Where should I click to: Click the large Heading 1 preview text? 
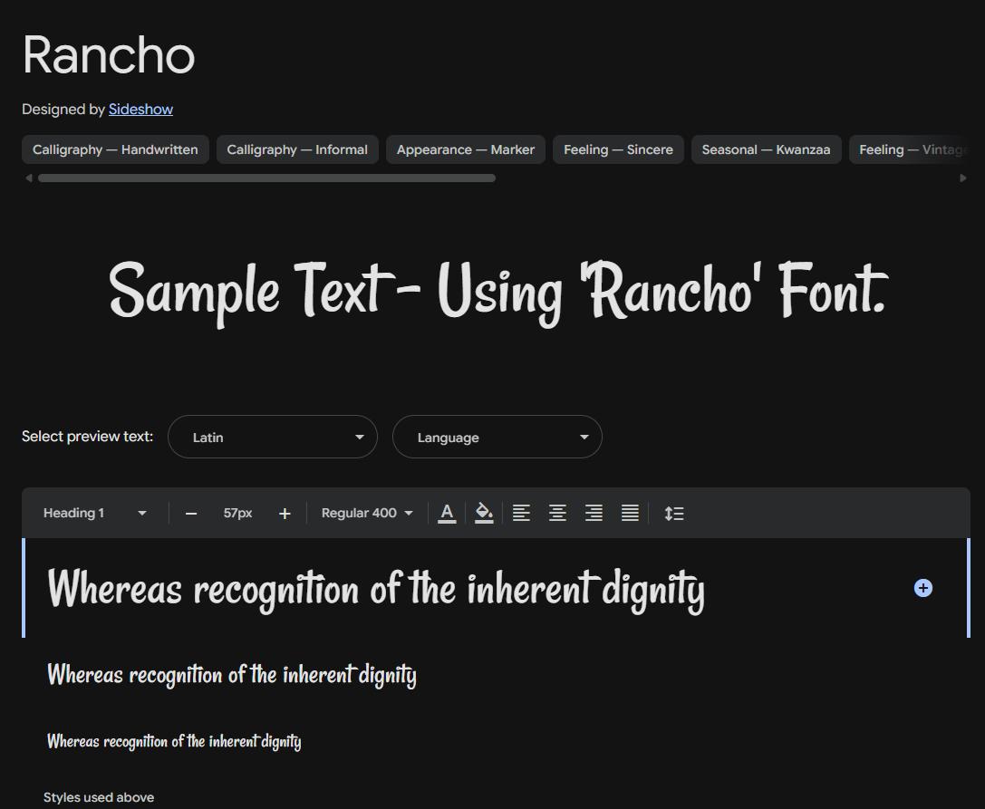[376, 589]
